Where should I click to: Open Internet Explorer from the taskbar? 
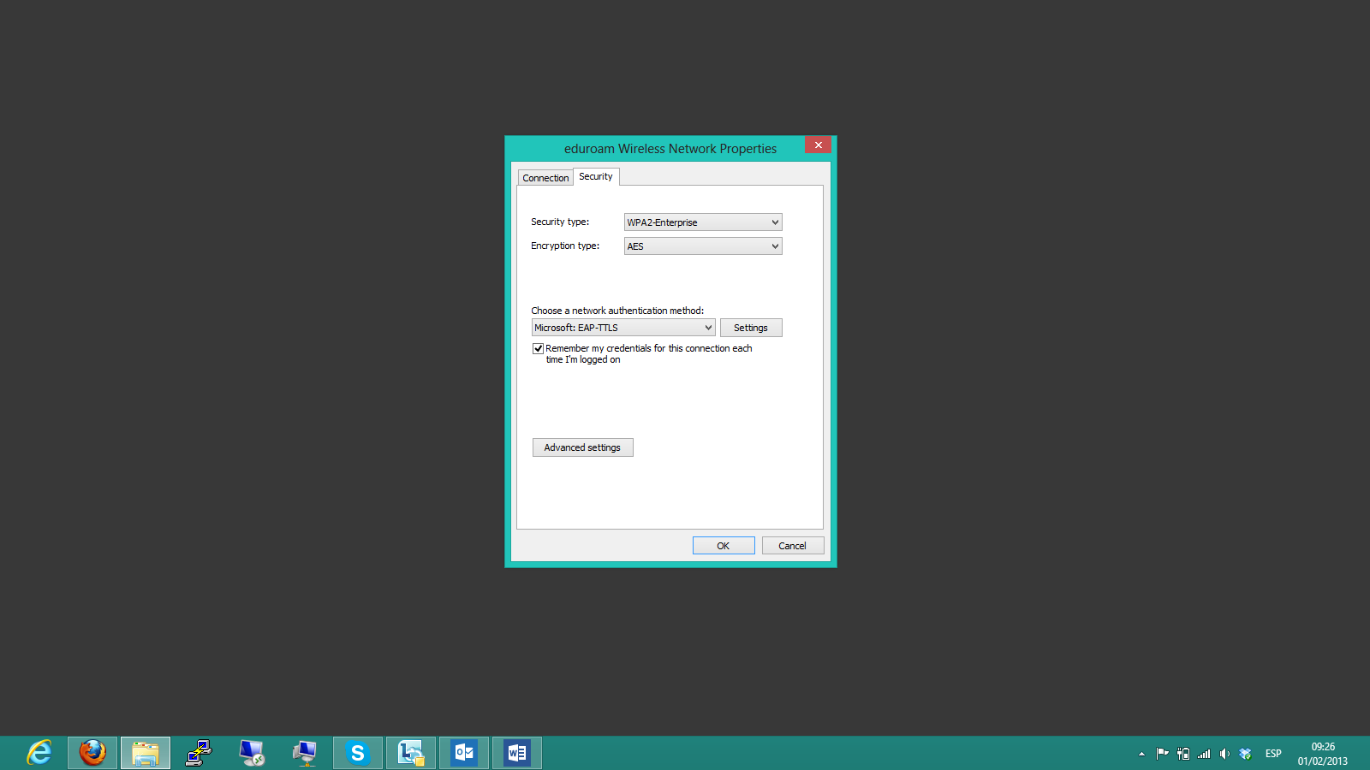tap(39, 753)
